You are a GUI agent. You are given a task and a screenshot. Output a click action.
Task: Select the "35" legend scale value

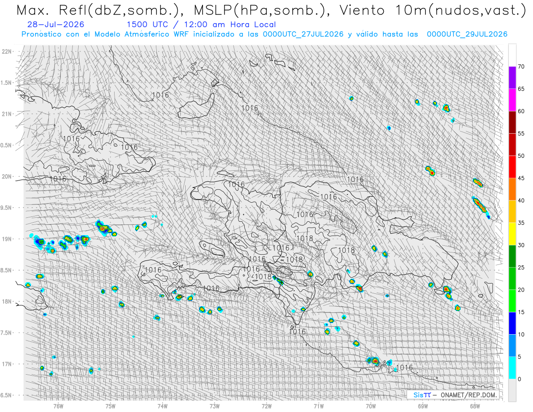tap(521, 223)
